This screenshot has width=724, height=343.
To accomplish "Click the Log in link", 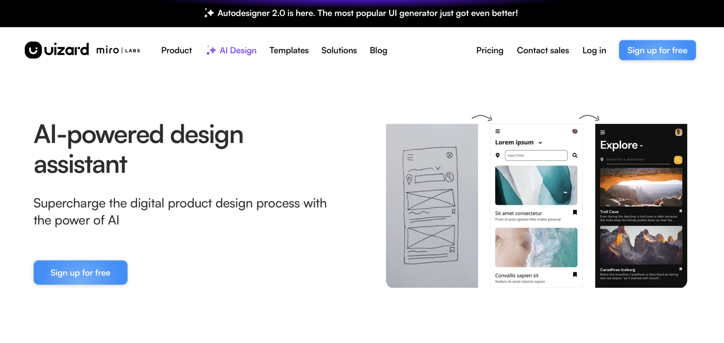I will click(594, 50).
